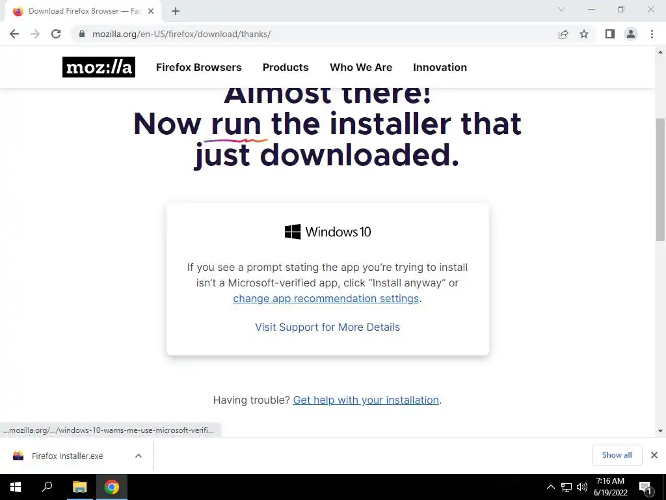Image resolution: width=666 pixels, height=500 pixels.
Task: Open the Windows Start menu
Action: coord(16,487)
